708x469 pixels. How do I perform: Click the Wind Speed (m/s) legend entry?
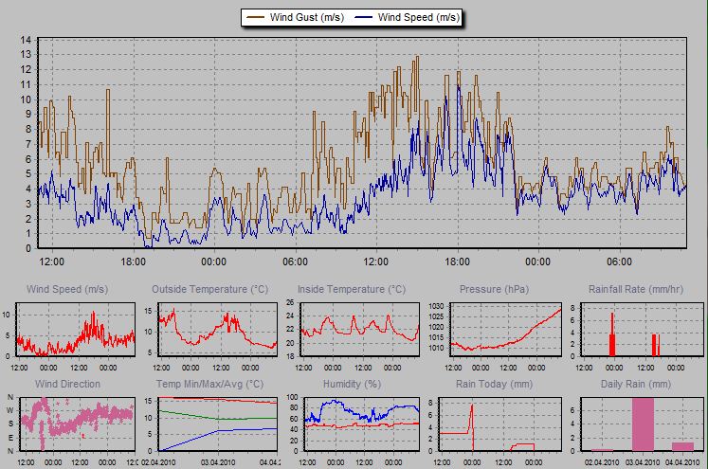point(416,18)
